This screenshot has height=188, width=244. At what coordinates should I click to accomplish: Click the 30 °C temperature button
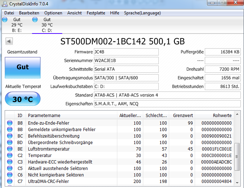coord(23,99)
